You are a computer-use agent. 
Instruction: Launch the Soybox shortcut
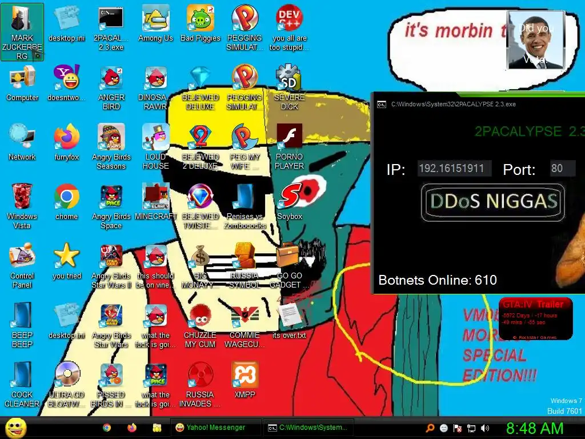point(290,202)
